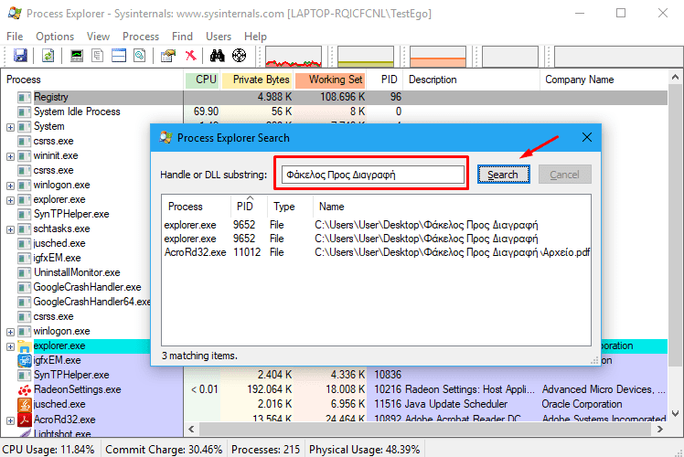684x457 pixels.
Task: Open the Find menu
Action: point(182,37)
